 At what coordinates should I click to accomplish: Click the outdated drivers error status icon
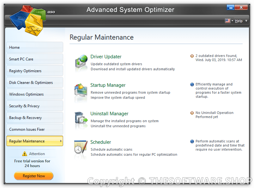pyautogui.click(x=192, y=56)
